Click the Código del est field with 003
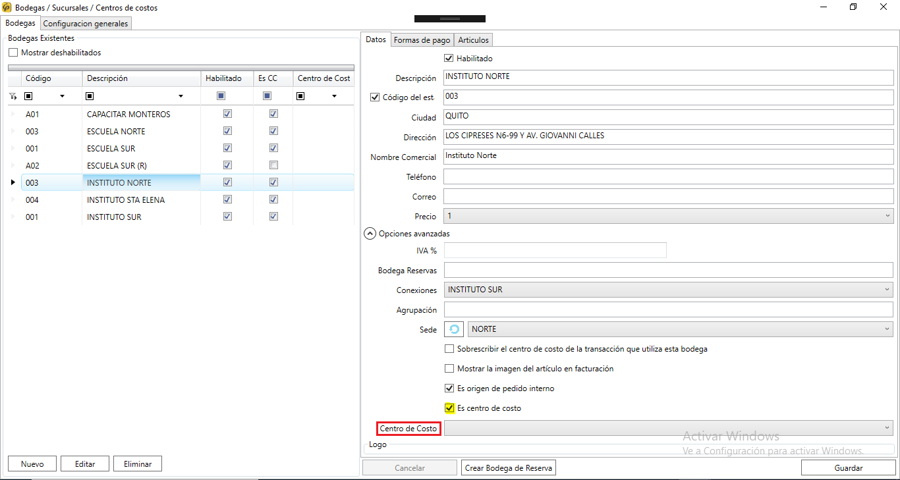This screenshot has width=900, height=480. click(668, 97)
